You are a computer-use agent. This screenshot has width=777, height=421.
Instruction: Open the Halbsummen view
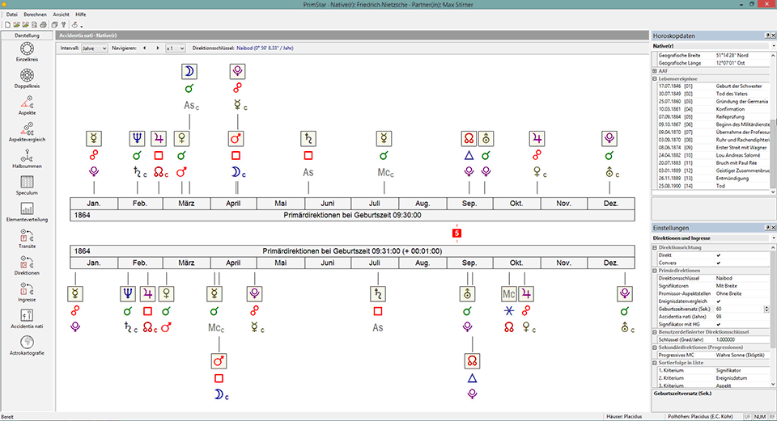coord(27,158)
